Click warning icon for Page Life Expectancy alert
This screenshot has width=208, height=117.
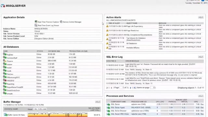pos(107,26)
